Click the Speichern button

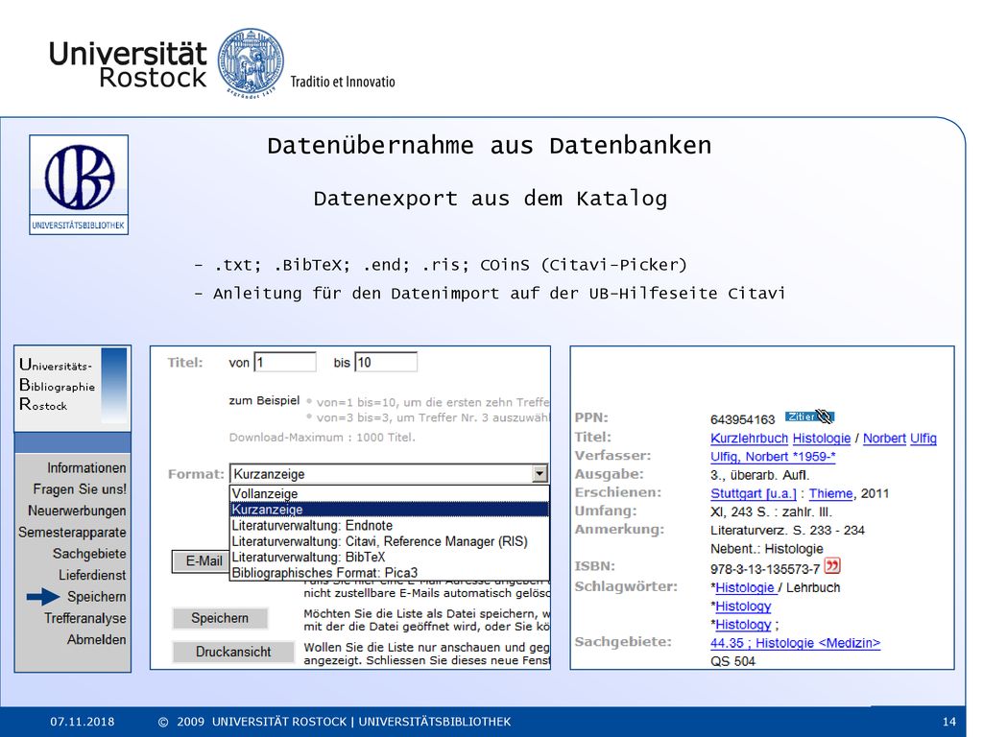220,618
